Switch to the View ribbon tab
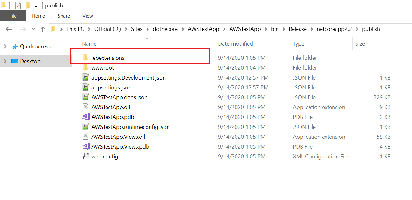 (88, 16)
